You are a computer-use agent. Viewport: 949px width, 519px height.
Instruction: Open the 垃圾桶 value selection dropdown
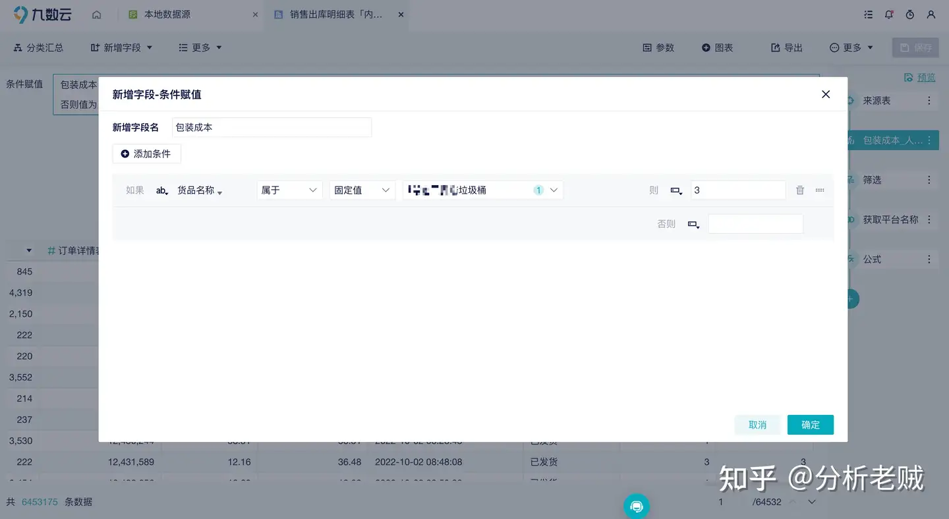click(483, 190)
